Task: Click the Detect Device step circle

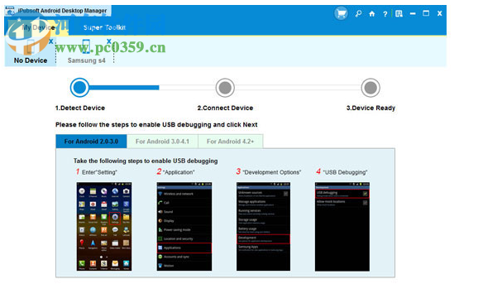Action: (x=79, y=88)
